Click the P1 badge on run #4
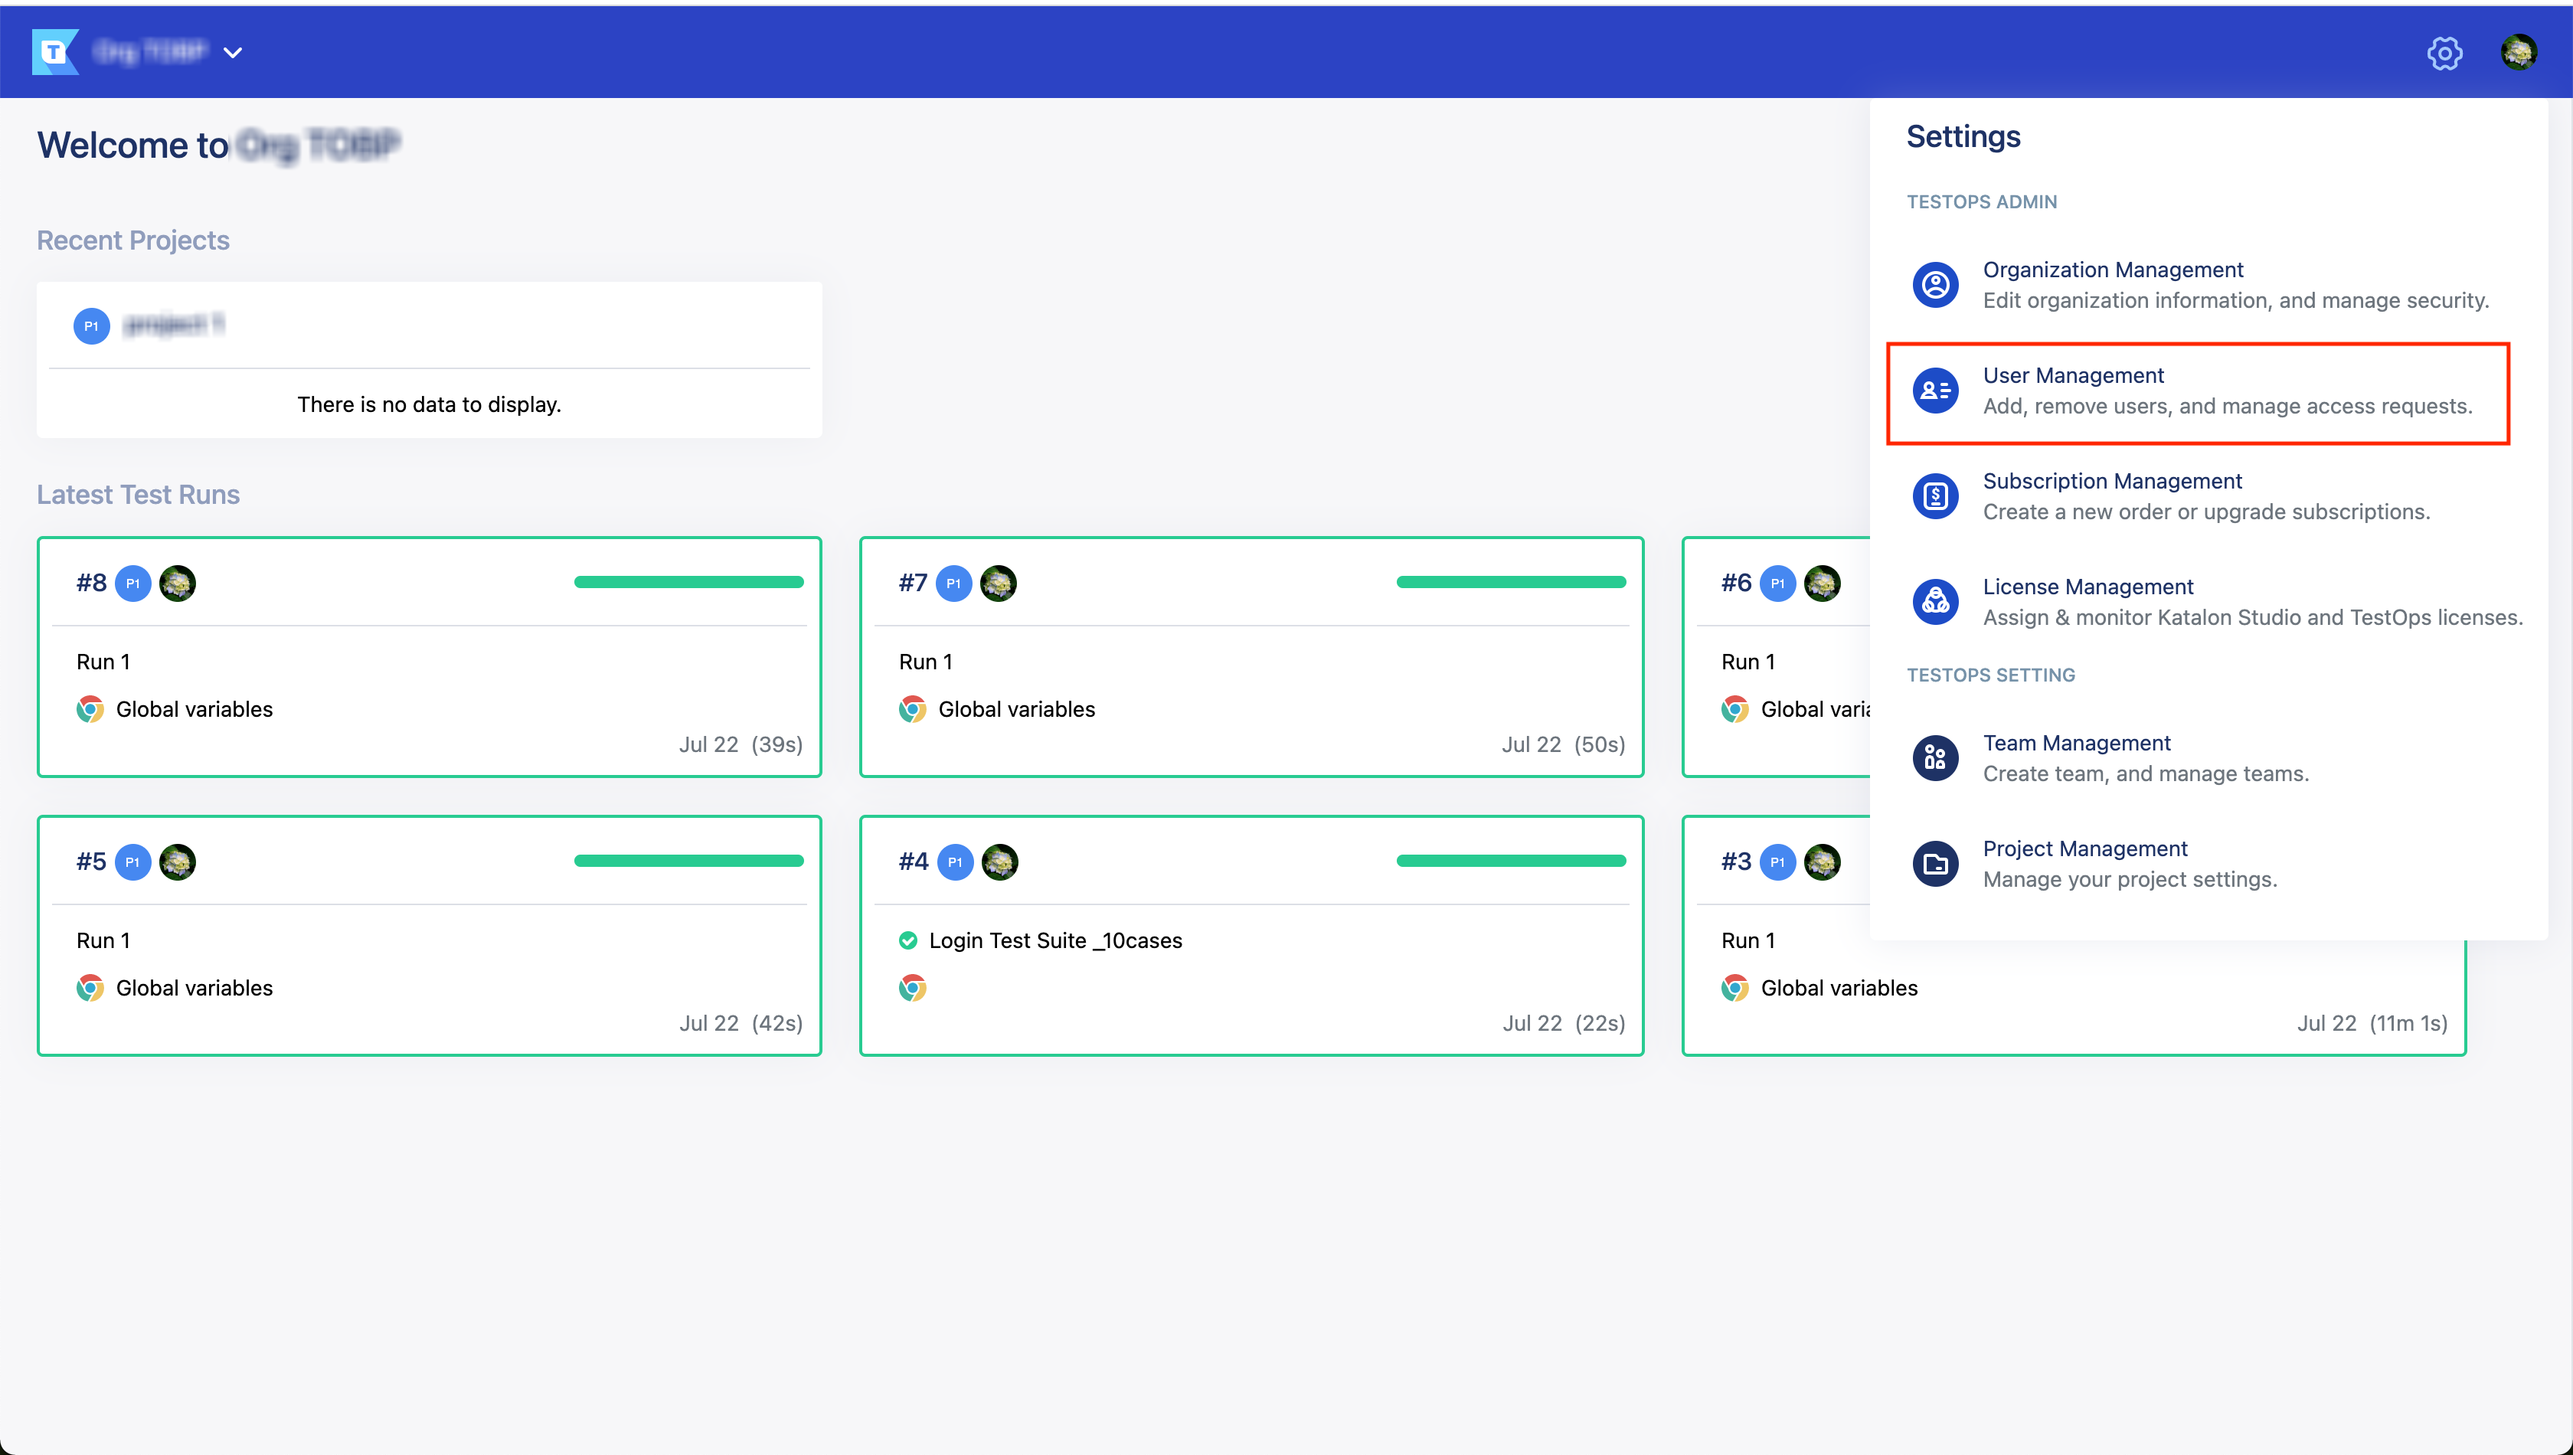Image resolution: width=2573 pixels, height=1455 pixels. pos(955,862)
